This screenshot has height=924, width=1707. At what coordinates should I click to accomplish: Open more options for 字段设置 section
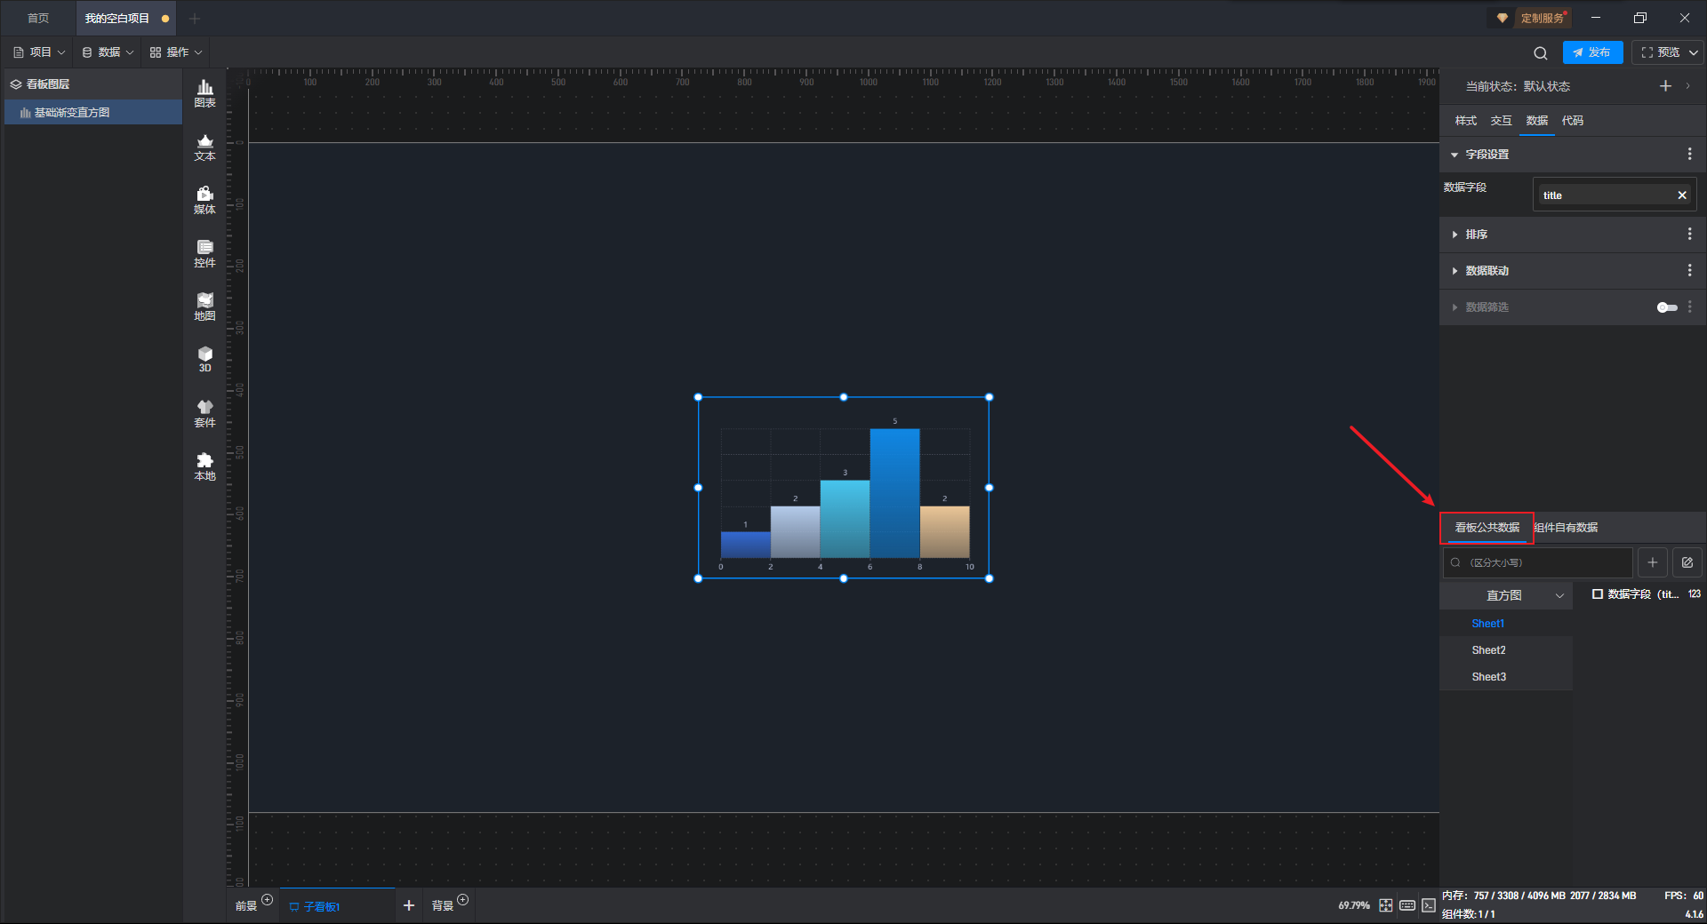1690,155
